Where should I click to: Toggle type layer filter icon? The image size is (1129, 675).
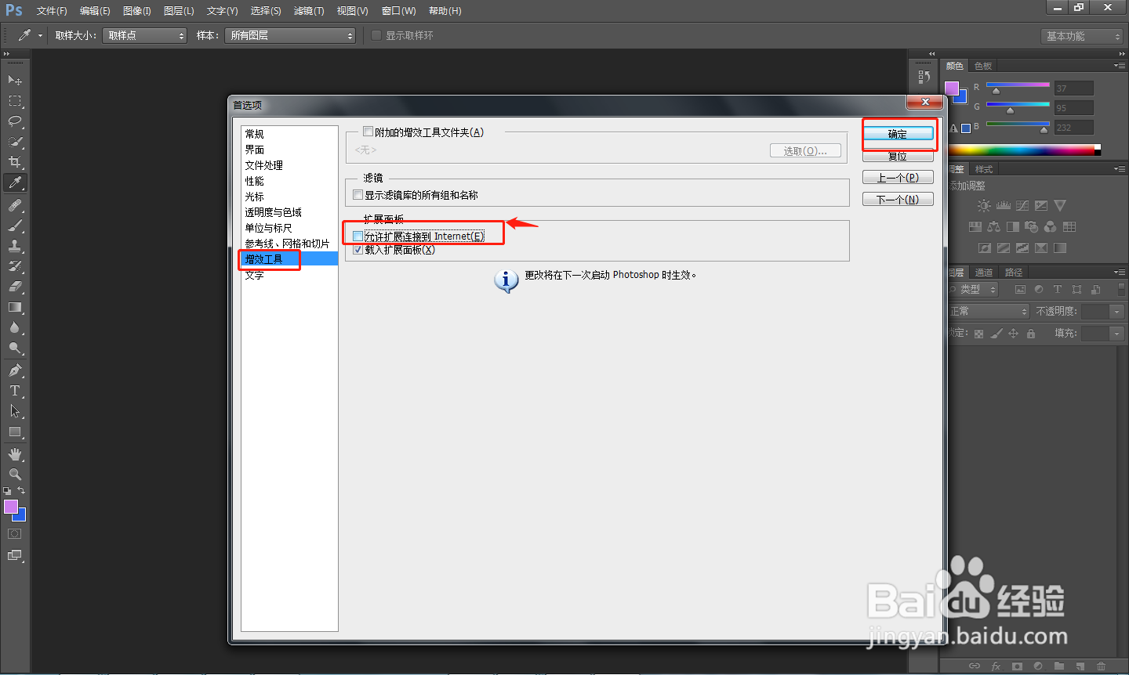tap(1058, 290)
